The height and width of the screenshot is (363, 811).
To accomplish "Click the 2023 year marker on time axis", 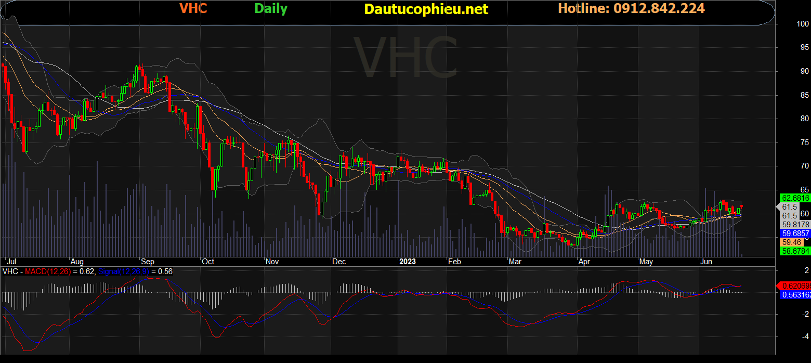I will pyautogui.click(x=408, y=262).
